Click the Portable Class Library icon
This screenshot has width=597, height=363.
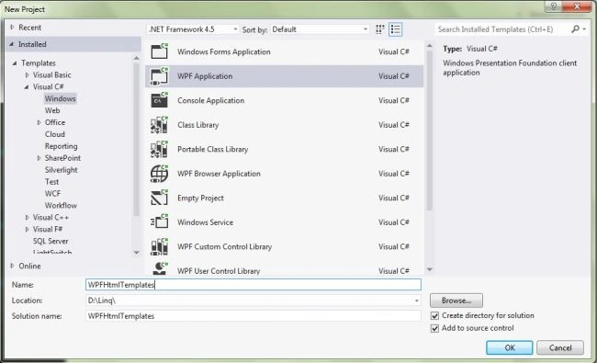click(x=159, y=149)
